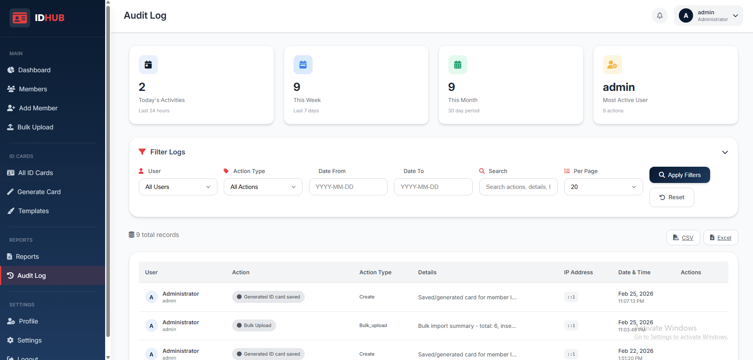Expand the admin account menu
Image resolution: width=753 pixels, height=360 pixels.
[x=735, y=15]
